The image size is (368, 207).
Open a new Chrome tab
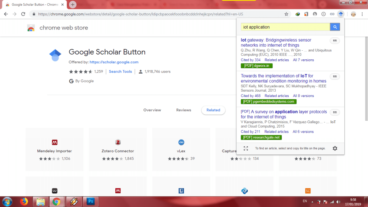[73, 5]
